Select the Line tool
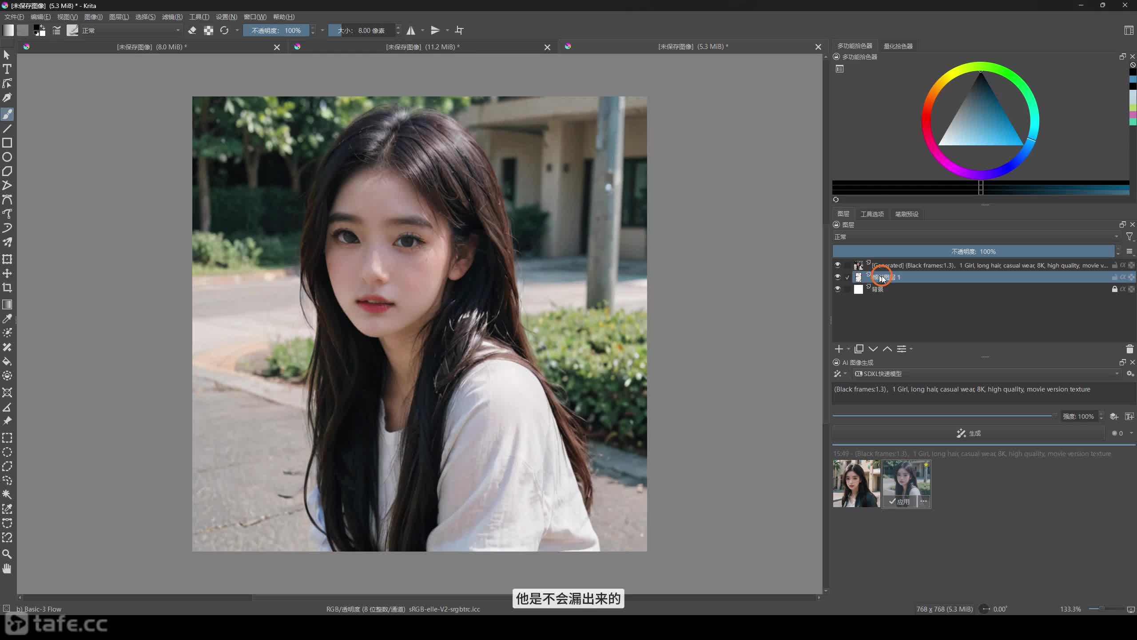 [7, 128]
